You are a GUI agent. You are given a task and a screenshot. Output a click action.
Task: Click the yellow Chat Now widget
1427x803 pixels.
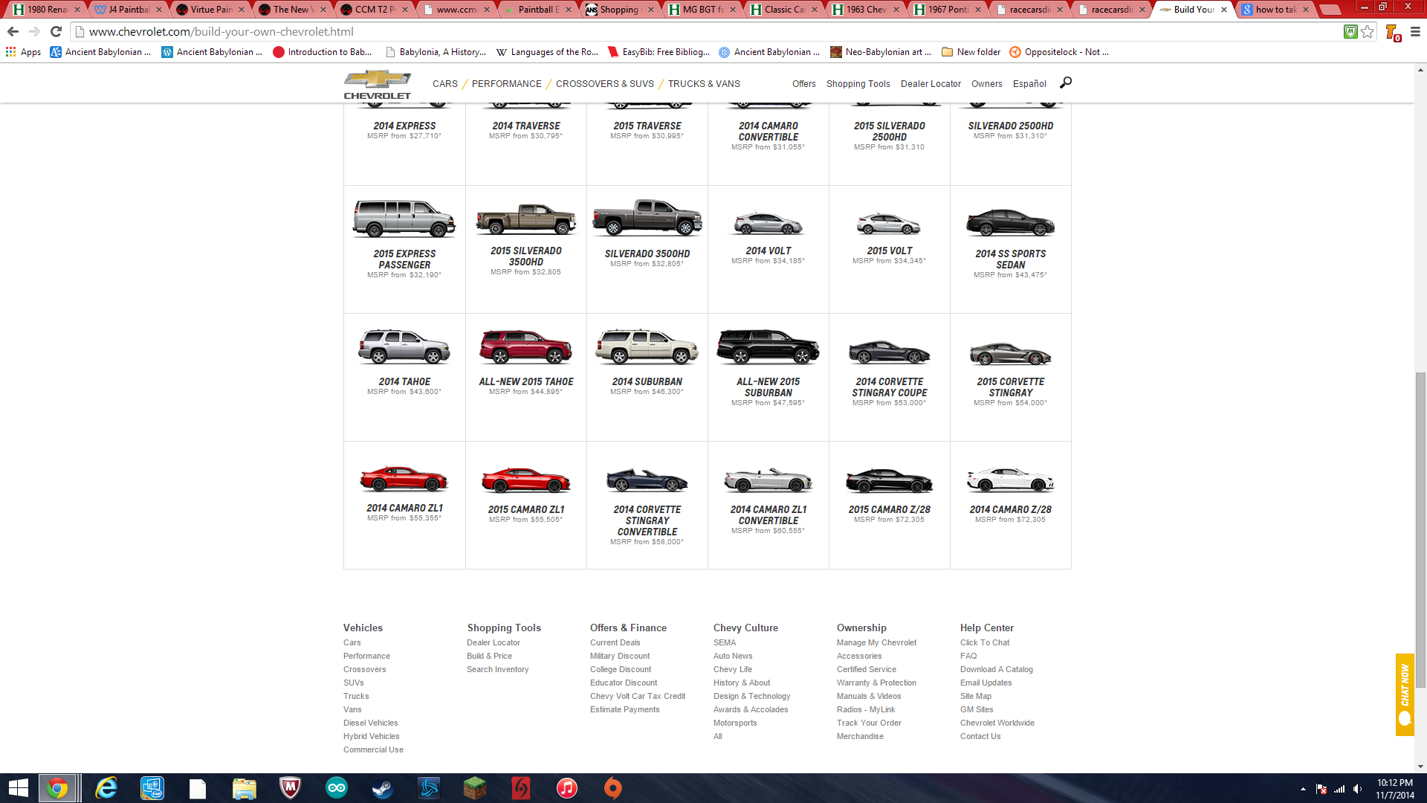[x=1405, y=694]
